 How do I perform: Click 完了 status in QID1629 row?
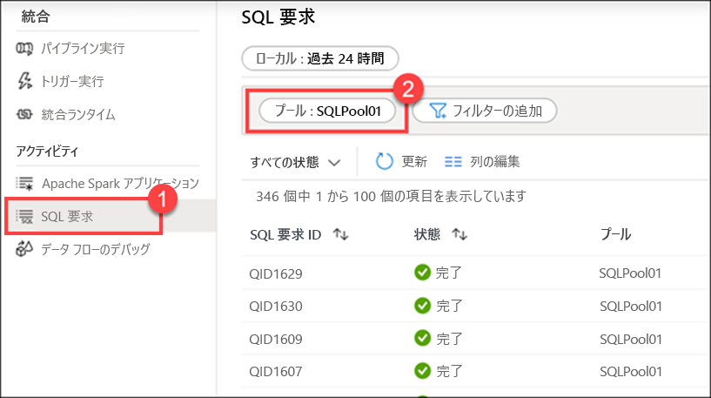(449, 273)
